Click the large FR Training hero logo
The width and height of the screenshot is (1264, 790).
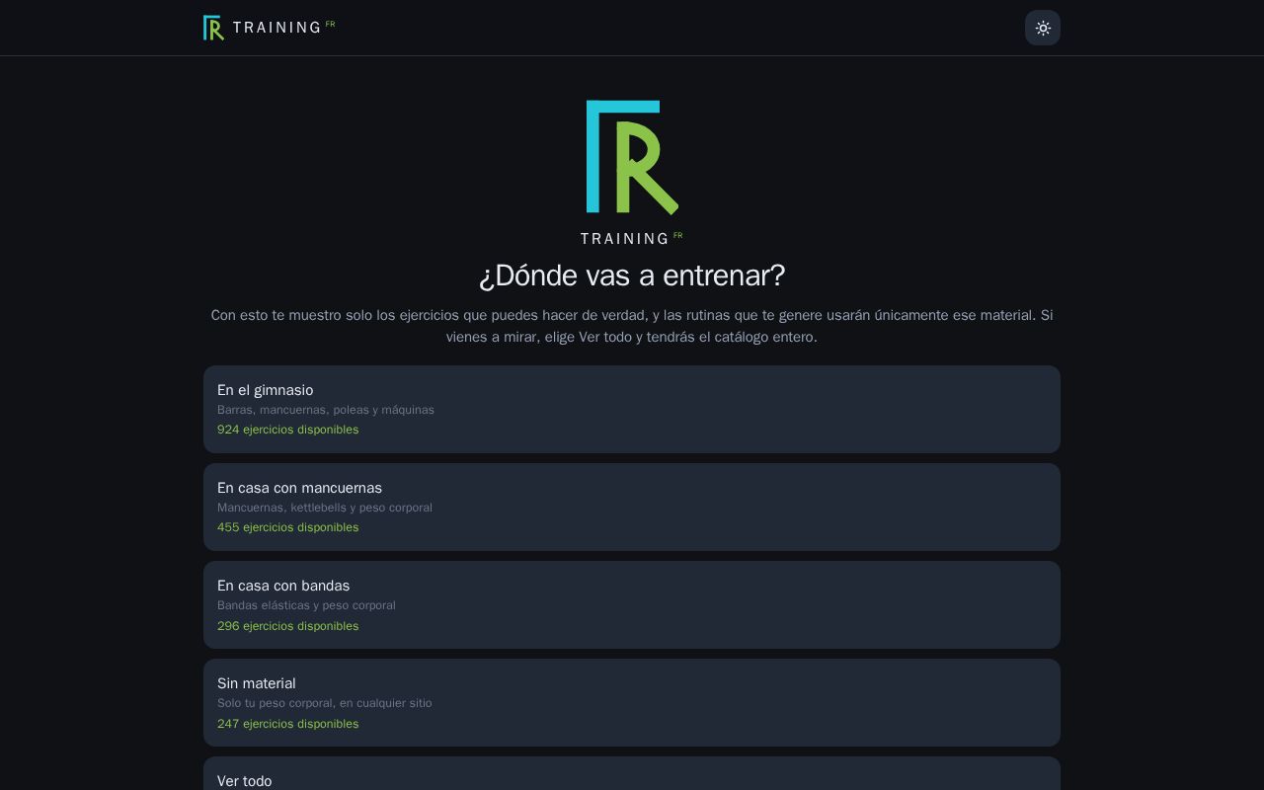(x=632, y=172)
